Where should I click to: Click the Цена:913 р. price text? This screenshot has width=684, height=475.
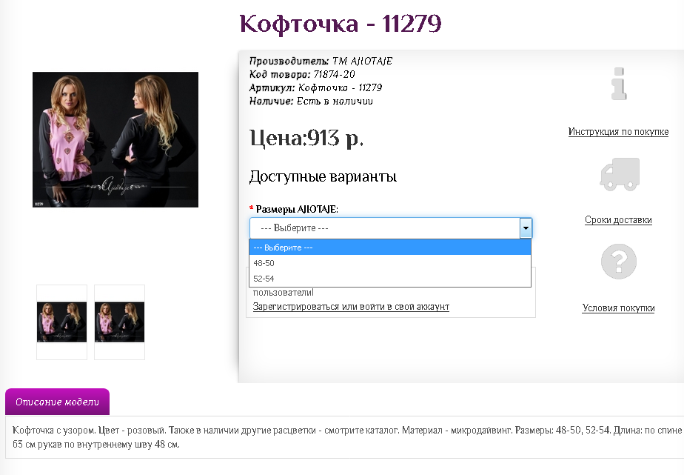pos(306,138)
